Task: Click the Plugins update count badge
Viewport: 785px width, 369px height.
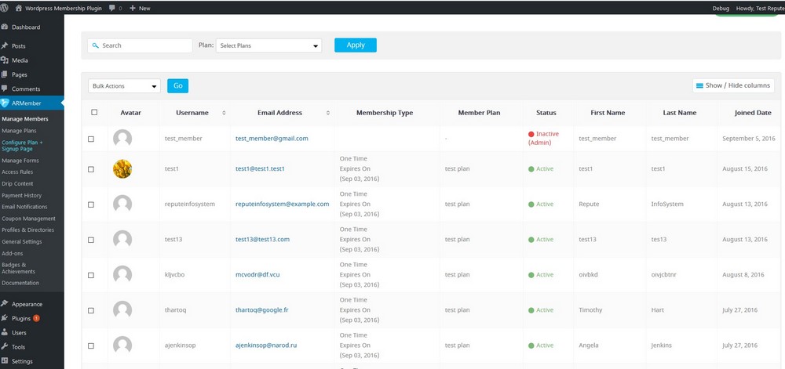Action: [37, 318]
